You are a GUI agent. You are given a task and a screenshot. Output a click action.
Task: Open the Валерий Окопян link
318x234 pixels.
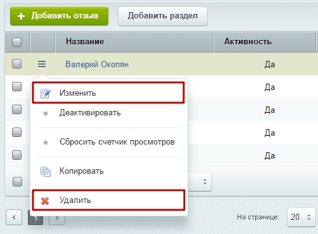(97, 64)
